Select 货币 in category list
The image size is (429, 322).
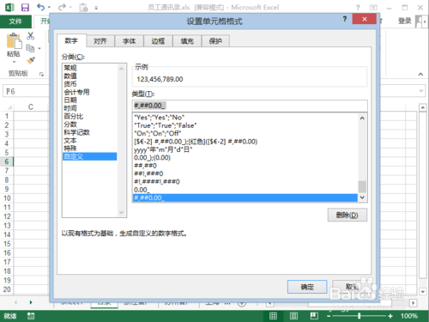coord(90,84)
